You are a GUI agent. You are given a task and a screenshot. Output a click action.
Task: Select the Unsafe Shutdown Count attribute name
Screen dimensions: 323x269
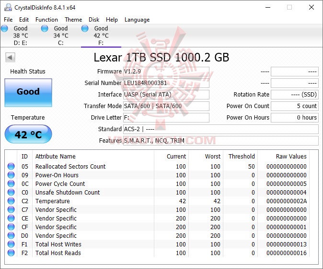tap(68, 193)
